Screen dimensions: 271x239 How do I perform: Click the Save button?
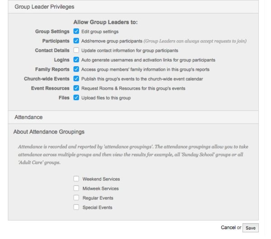coord(250,228)
